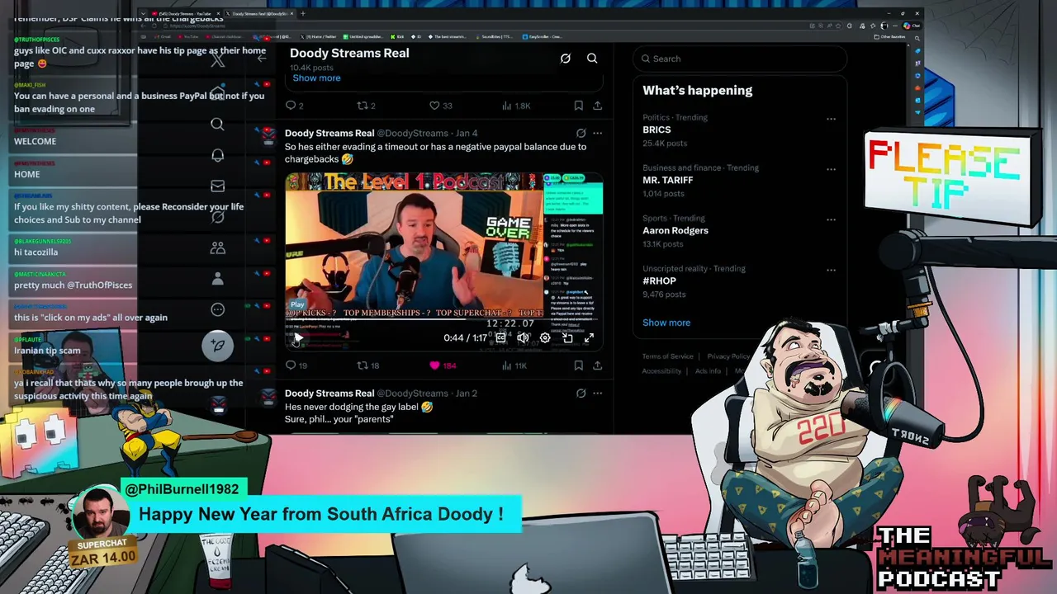The height and width of the screenshot is (594, 1057).
Task: Open more options for #RHOP trend
Action: 831,270
